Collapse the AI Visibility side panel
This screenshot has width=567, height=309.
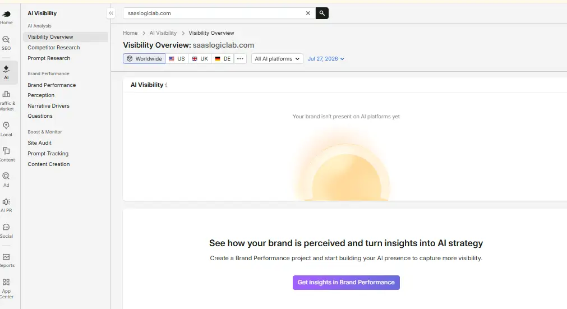[x=111, y=13]
